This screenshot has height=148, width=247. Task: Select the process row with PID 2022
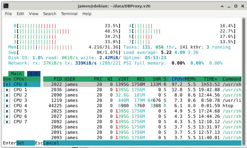142,84
